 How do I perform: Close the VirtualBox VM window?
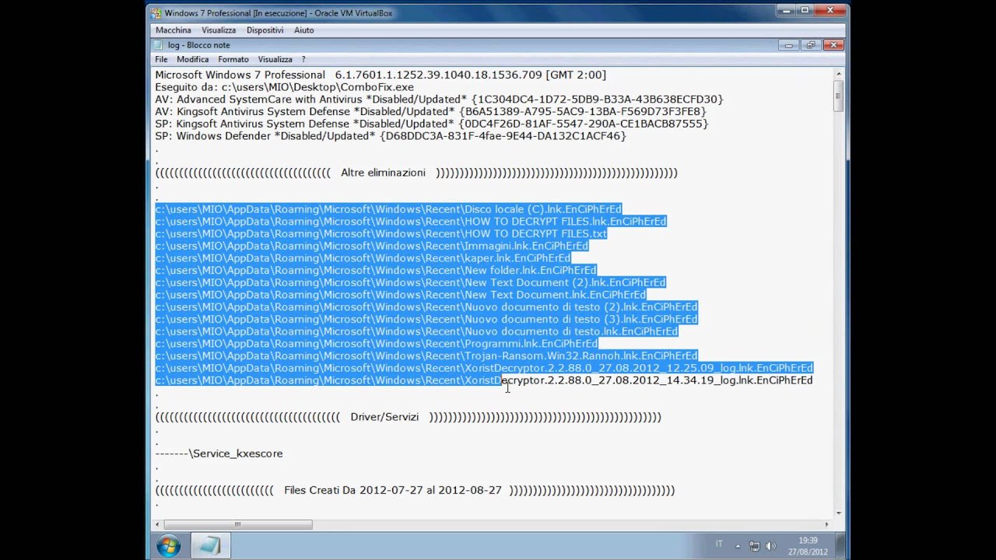click(830, 11)
